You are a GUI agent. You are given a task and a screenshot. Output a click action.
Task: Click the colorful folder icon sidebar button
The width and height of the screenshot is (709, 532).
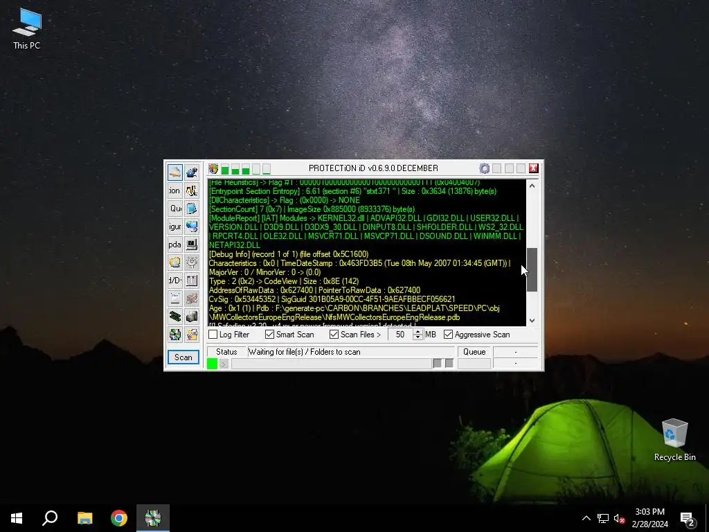tap(192, 335)
